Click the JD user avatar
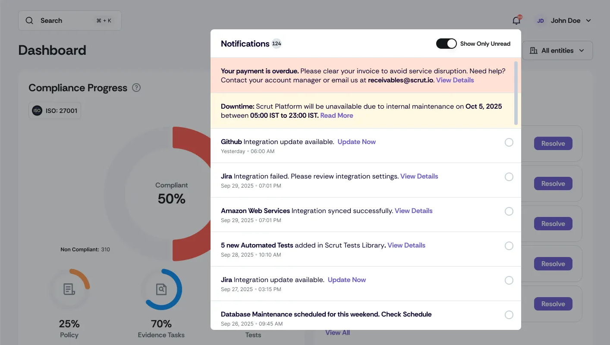Screen dimensions: 610x345 [540, 21]
